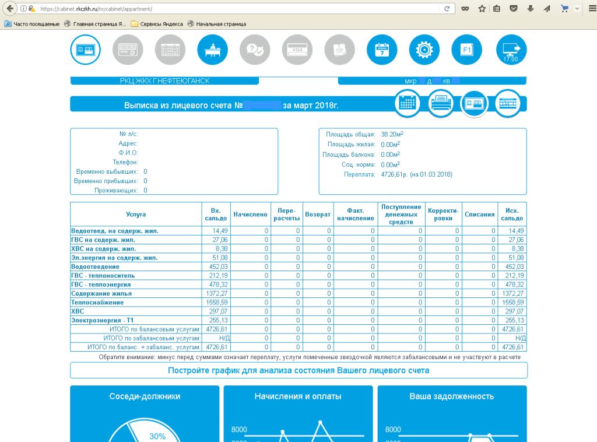Click the РКЦ ЖКХ Г.НЕФТЕЮГАНСК header bar
Viewport: 597px width, 442px height.
[x=164, y=80]
